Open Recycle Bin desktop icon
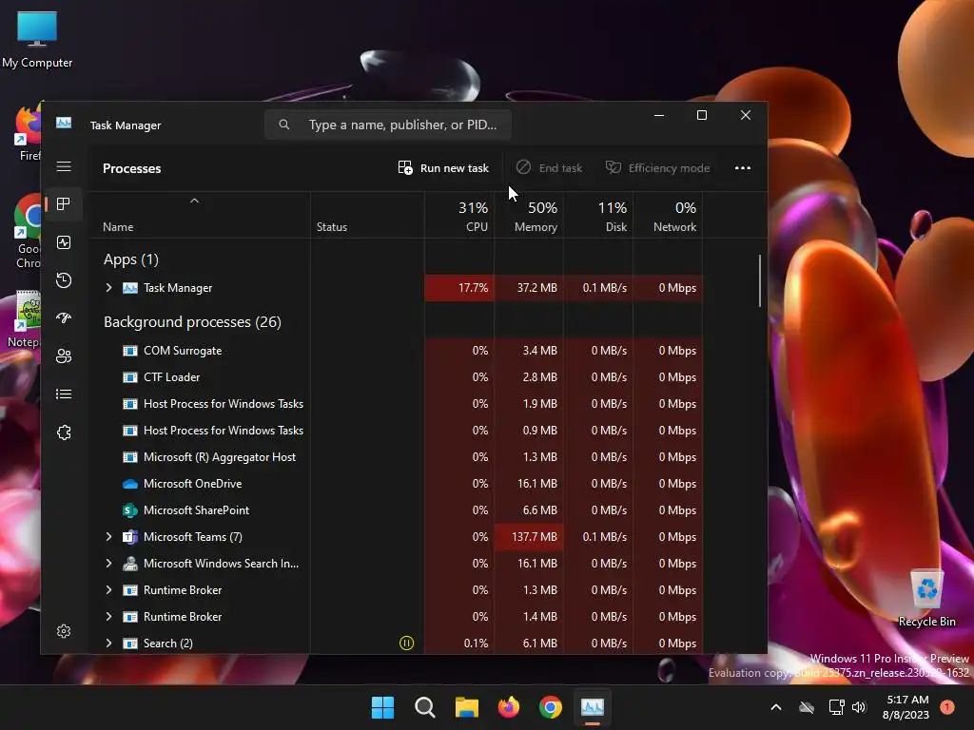This screenshot has width=974, height=730. coord(926,599)
